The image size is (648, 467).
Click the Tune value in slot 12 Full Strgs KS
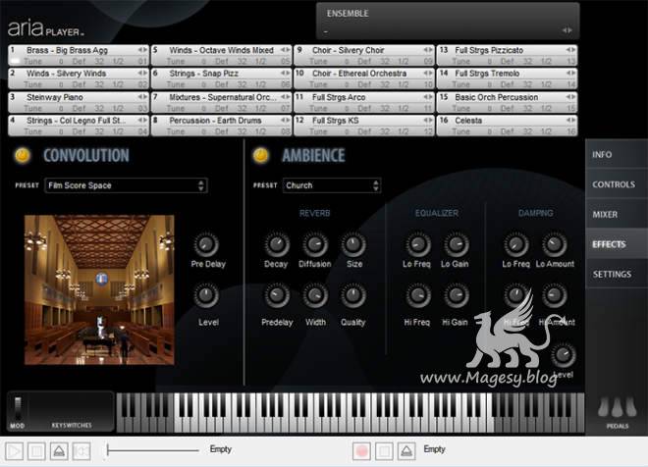click(x=347, y=131)
